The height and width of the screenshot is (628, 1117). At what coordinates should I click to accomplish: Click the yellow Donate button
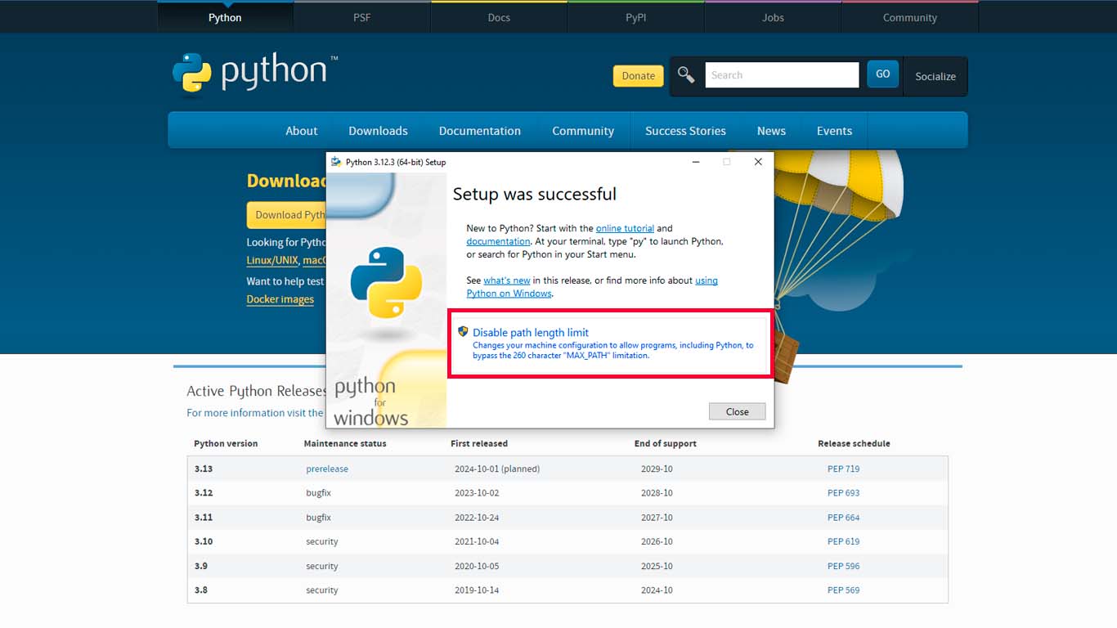[639, 76]
